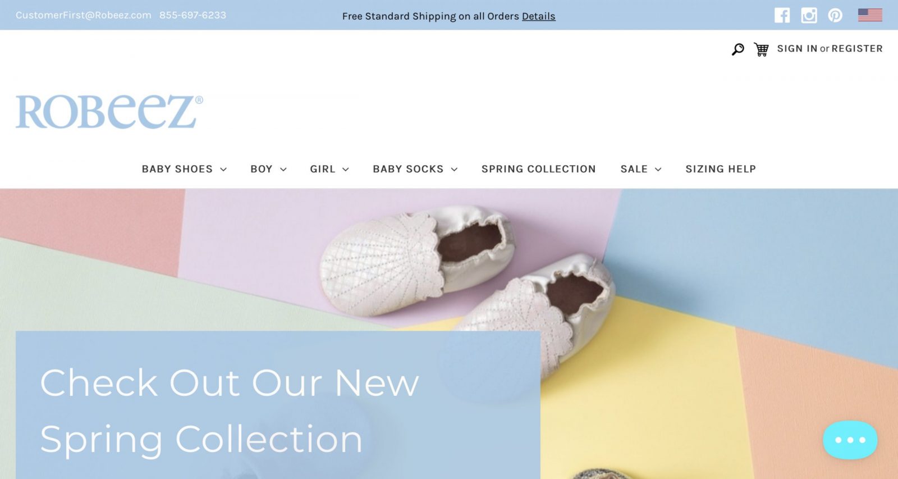Expand the Girl dropdown menu
898x479 pixels.
pyautogui.click(x=329, y=169)
